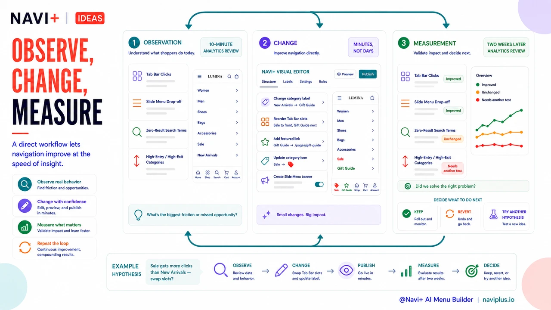Tap the red Sale tag icon in Change panel's tab bar
The width and height of the screenshot is (551, 310).
(x=337, y=185)
